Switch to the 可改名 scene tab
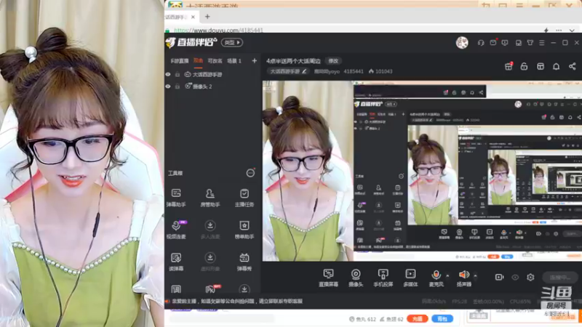Viewport: 582px width, 327px height. coord(215,61)
